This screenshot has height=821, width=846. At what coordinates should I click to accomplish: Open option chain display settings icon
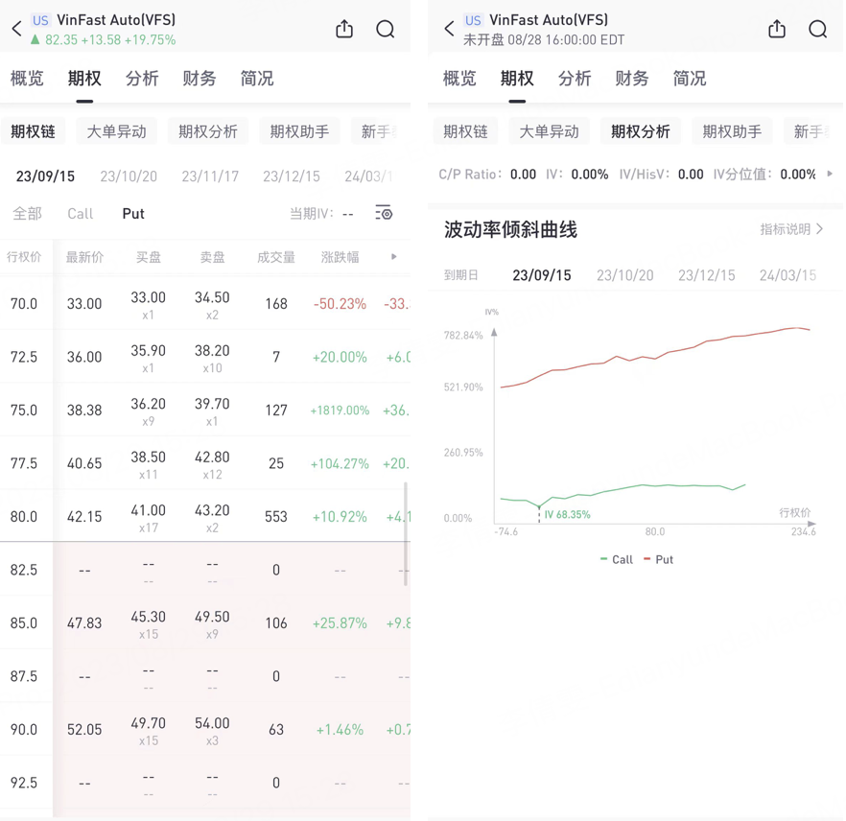pos(384,213)
